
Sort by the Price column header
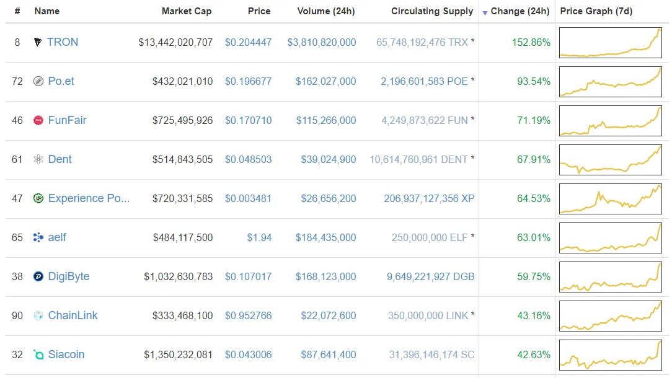coord(259,11)
